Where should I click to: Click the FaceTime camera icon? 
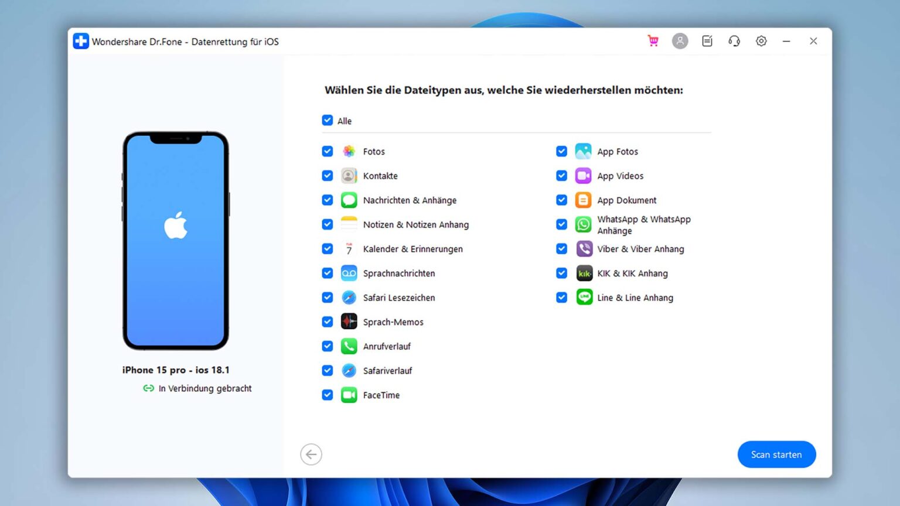pyautogui.click(x=349, y=395)
